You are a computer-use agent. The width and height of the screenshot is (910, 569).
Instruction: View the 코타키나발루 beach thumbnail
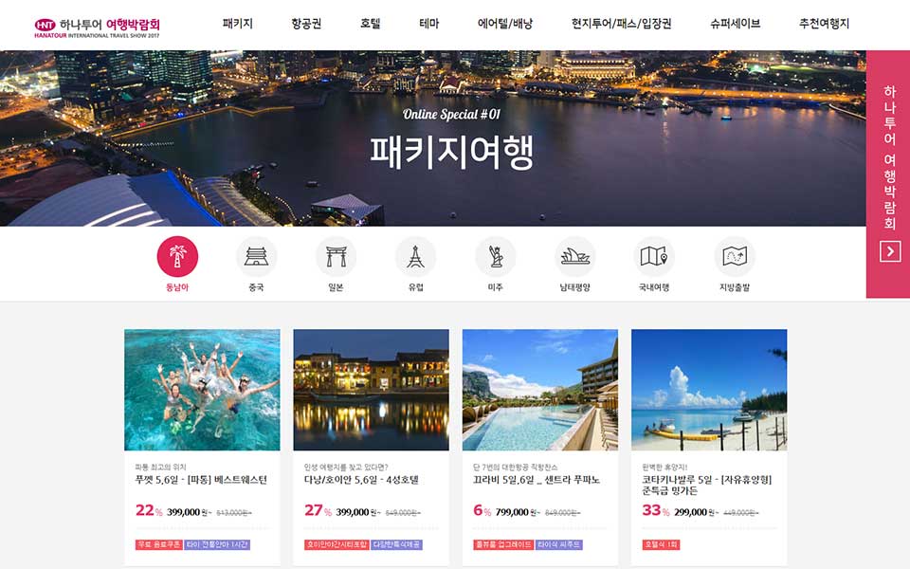(709, 390)
